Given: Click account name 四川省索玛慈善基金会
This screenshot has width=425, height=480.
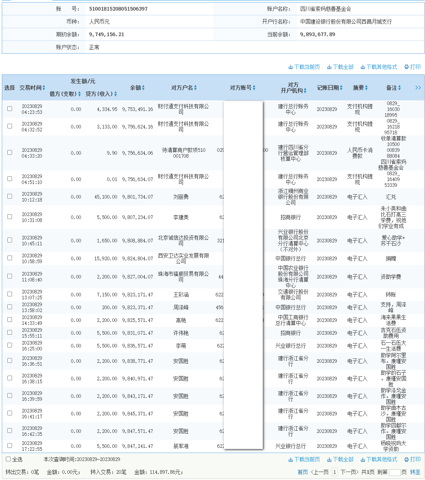Looking at the screenshot, I should click(325, 9).
